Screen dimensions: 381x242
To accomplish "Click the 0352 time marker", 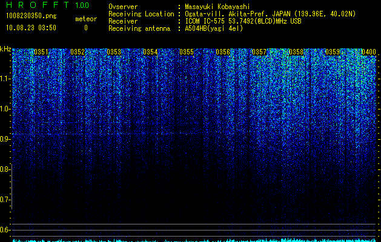I will 78,52.
